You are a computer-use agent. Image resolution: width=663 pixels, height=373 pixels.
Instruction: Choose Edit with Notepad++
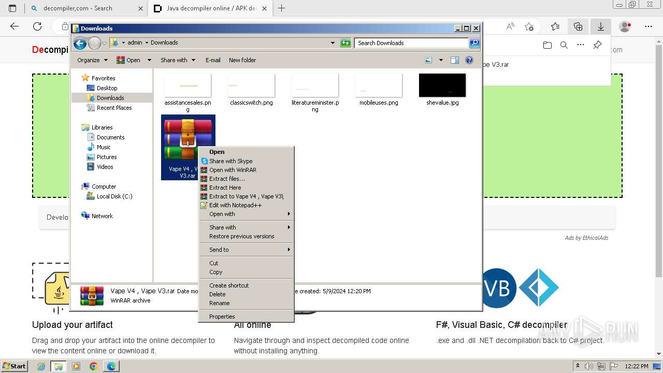(247, 205)
